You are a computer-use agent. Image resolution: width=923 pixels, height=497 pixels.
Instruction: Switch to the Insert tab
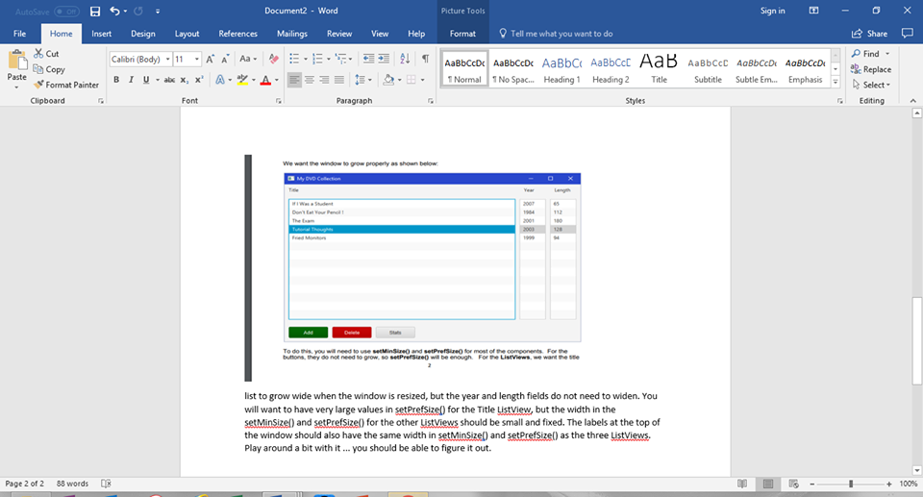(x=101, y=34)
